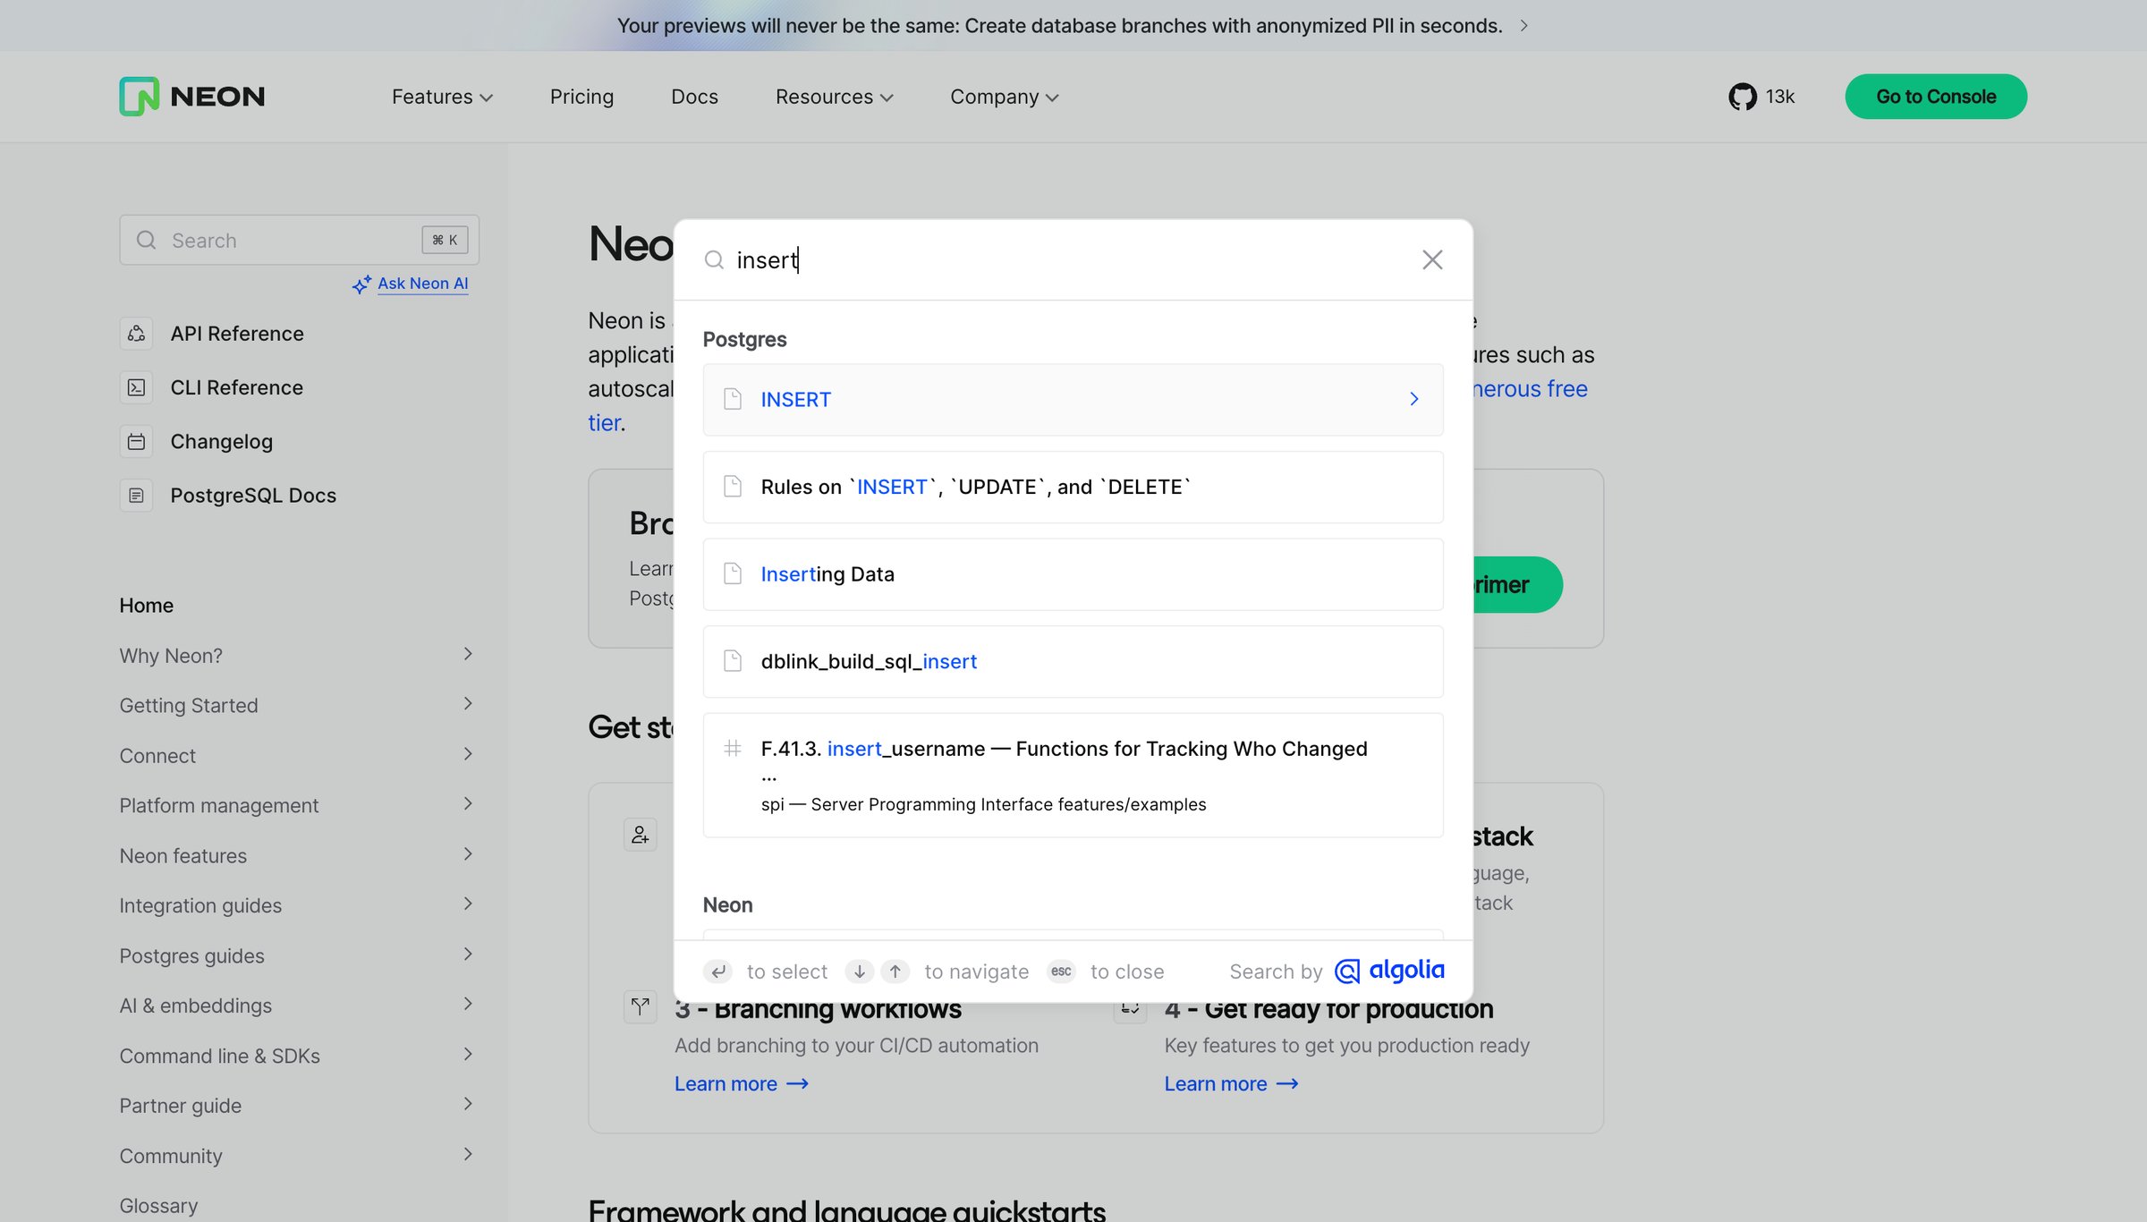
Task: Click the sign-up user icon in card
Action: pyautogui.click(x=641, y=835)
